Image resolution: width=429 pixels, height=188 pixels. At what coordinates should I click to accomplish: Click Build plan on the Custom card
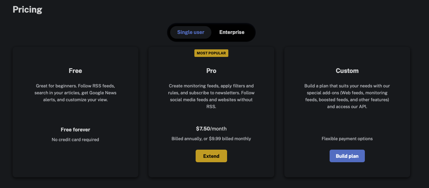[x=347, y=156]
